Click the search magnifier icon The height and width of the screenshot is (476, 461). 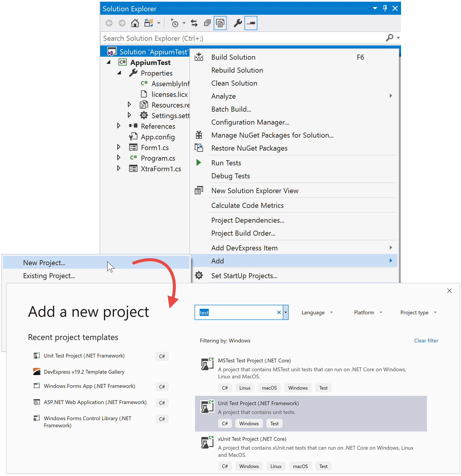389,38
